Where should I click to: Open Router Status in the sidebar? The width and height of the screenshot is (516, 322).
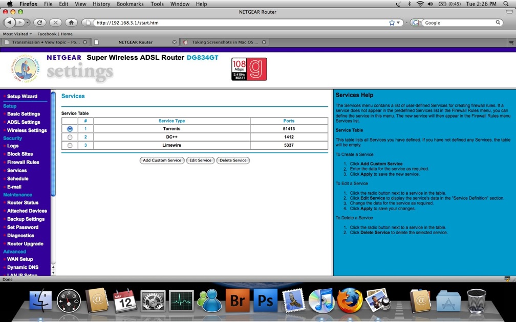(x=23, y=203)
